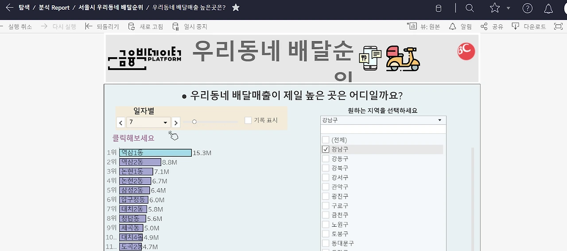
Task: Select the 대치4동 bar in the chart
Action: [x=131, y=237]
